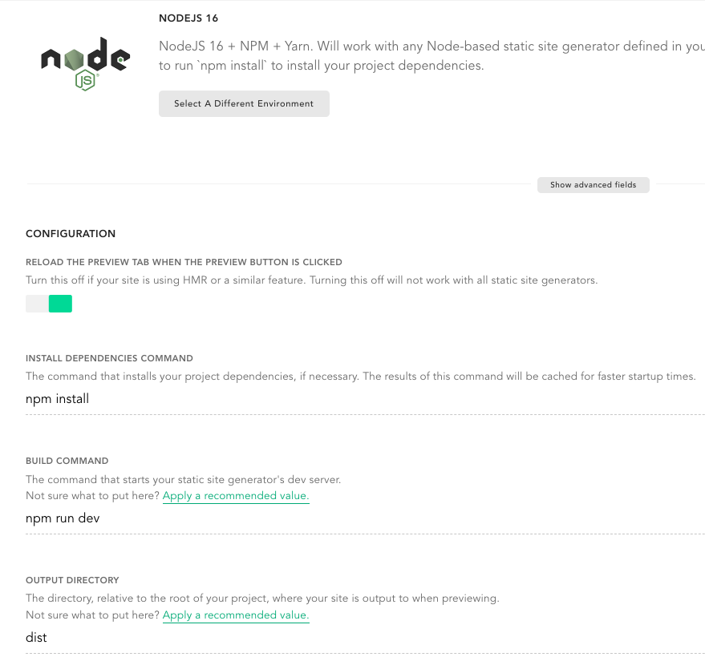Click the Install Dependencies Command label
Image resolution: width=705 pixels, height=661 pixels.
click(109, 358)
